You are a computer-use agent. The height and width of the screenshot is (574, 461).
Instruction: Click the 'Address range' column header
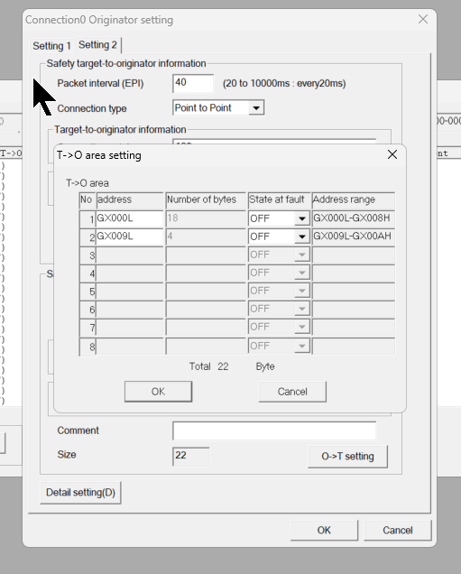(x=354, y=199)
